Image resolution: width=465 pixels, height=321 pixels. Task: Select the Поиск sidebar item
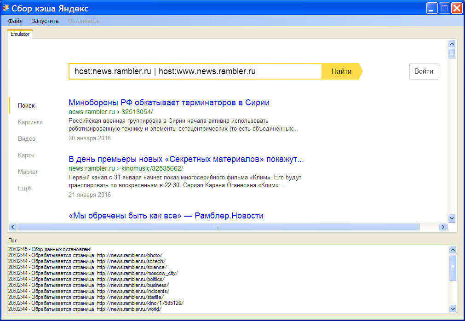[26, 105]
